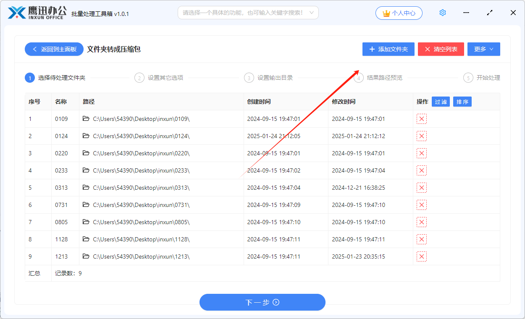This screenshot has height=319, width=525.
Task: Click creation time 2024-09-15 19:47:09
Action: (x=274, y=205)
